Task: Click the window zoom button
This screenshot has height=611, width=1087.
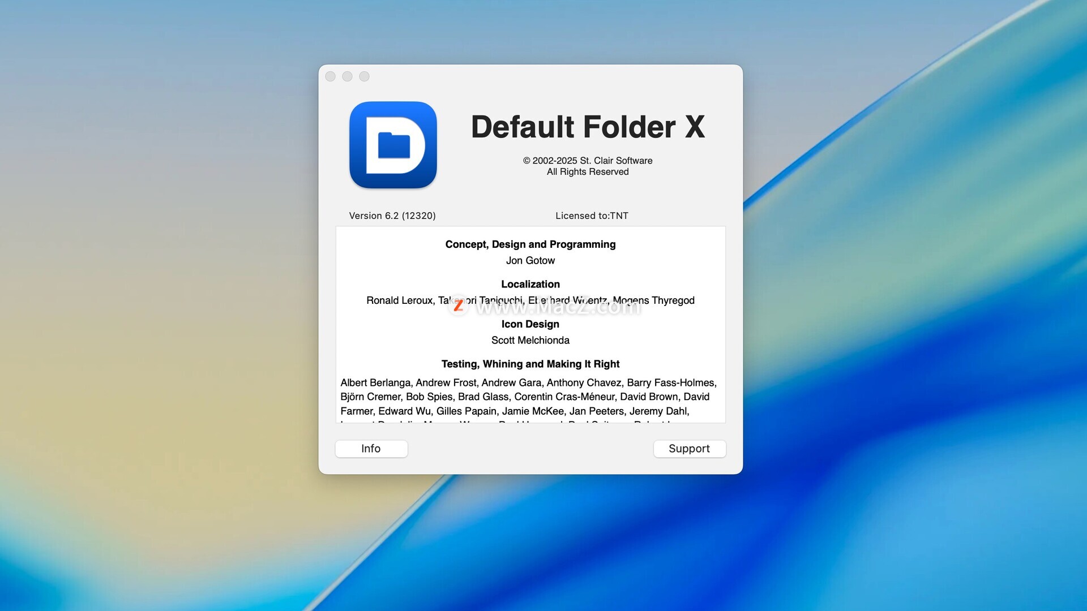Action: tap(365, 76)
